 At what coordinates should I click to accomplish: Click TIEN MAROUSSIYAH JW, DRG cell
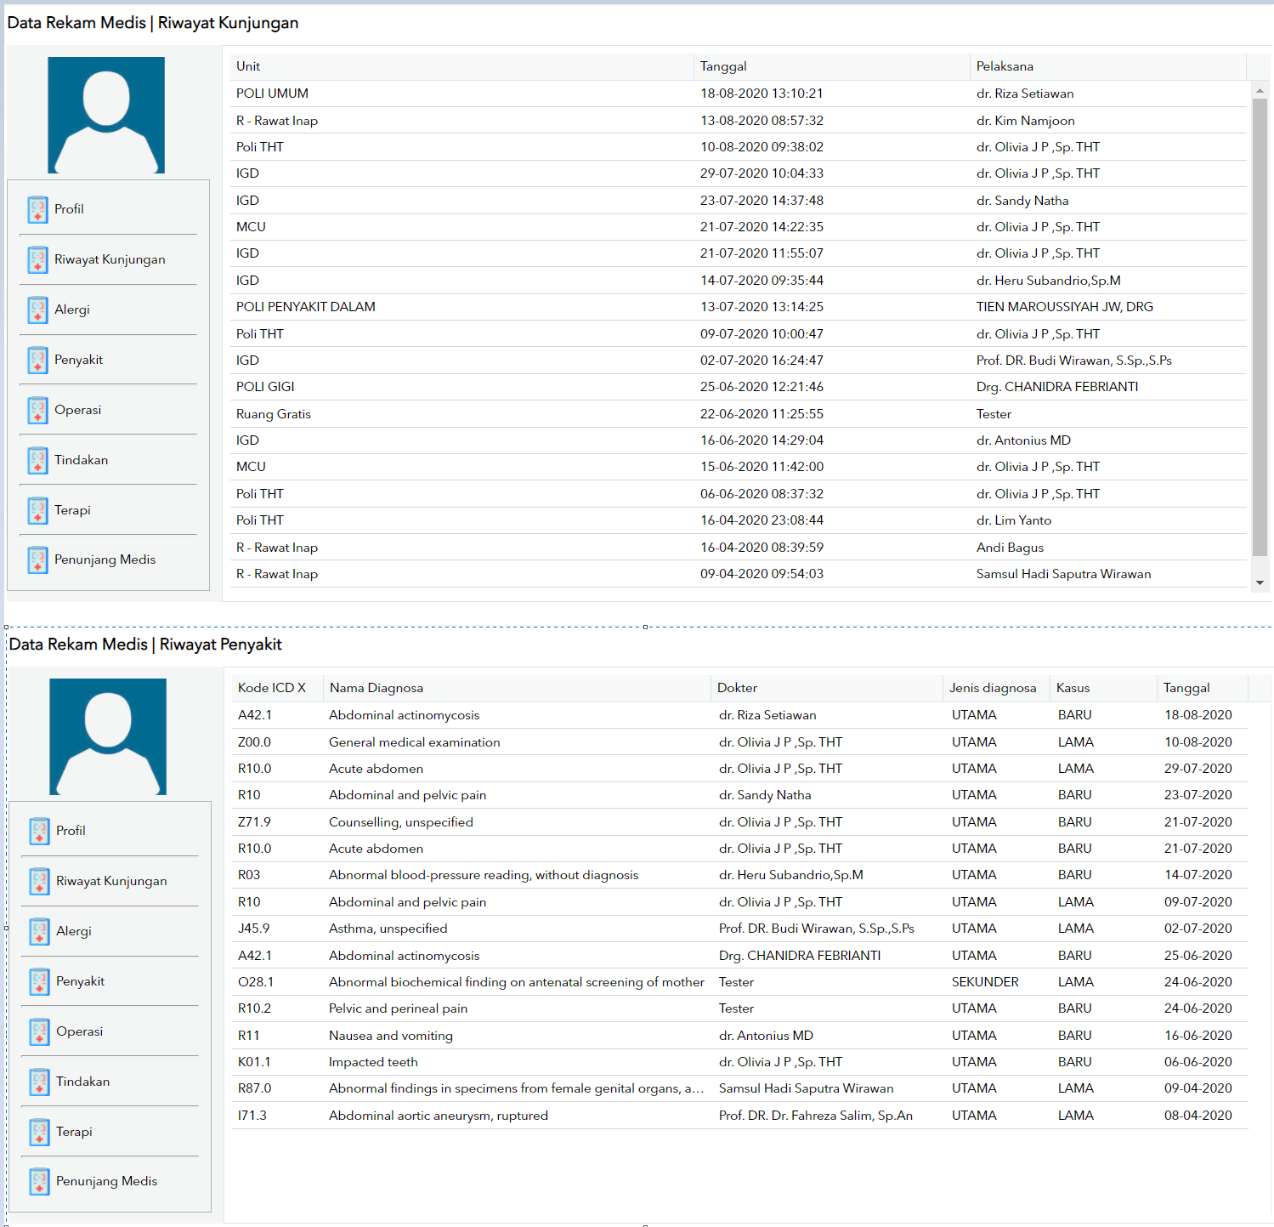pos(1064,307)
